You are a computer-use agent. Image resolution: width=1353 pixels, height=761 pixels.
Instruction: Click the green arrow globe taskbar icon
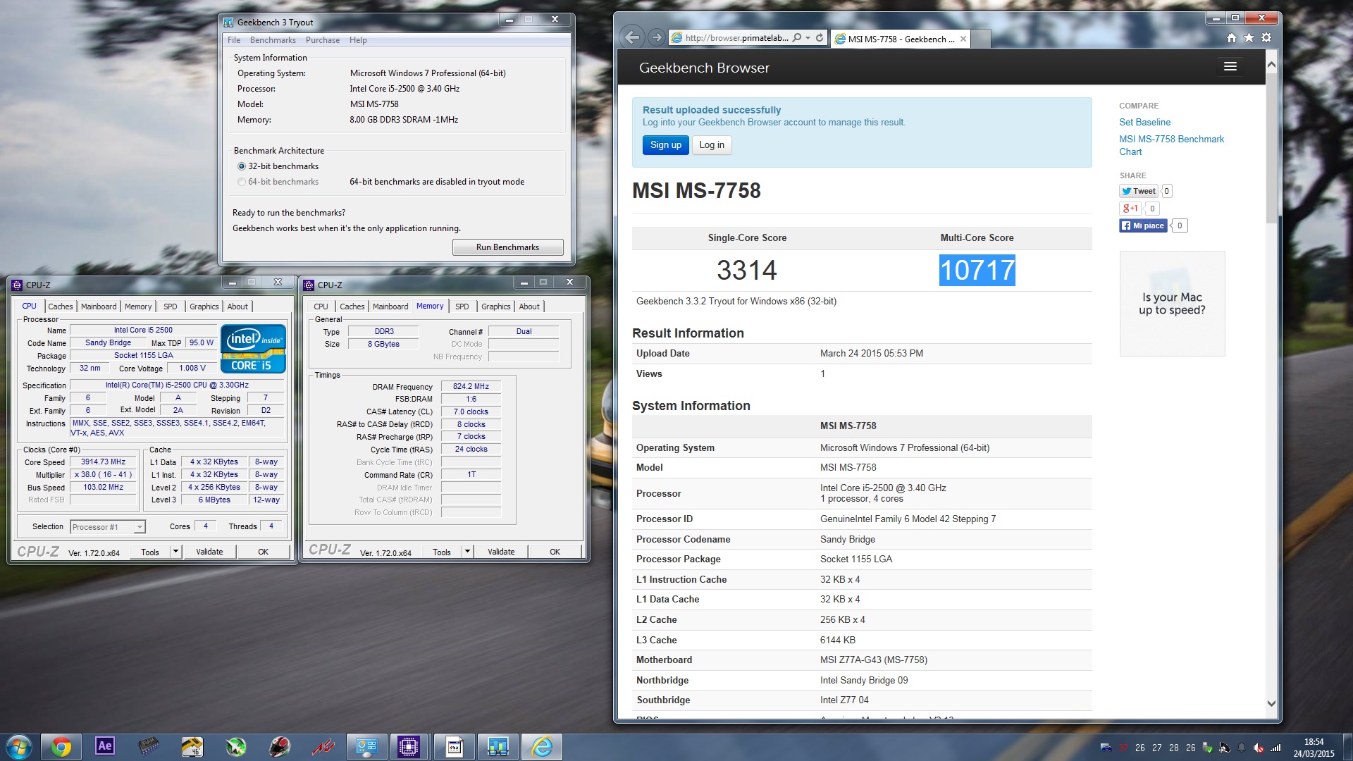point(236,747)
